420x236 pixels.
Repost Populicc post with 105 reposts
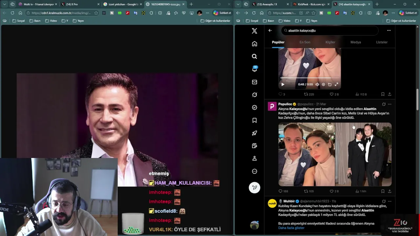click(309, 191)
